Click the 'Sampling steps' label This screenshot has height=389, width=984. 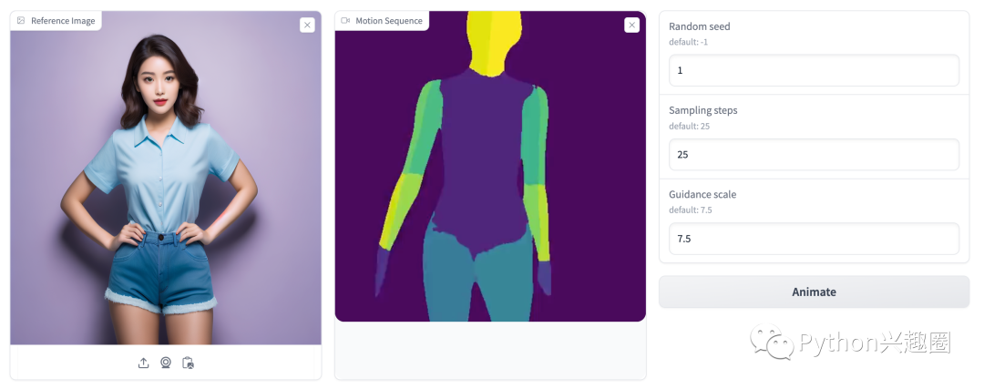point(702,110)
